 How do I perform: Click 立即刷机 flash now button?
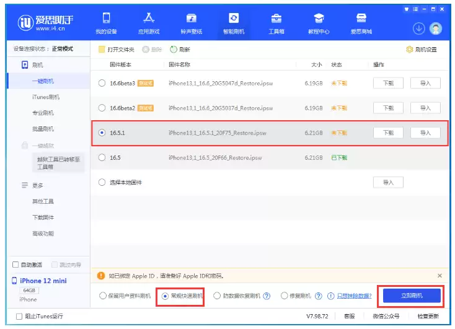pos(412,296)
